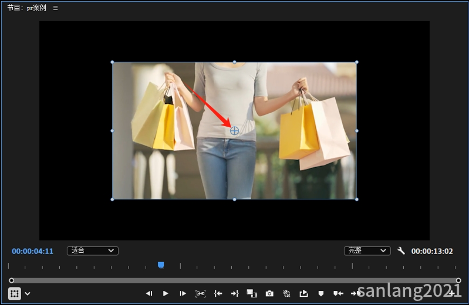Open the wrench settings icon
469x305 pixels.
pos(401,251)
